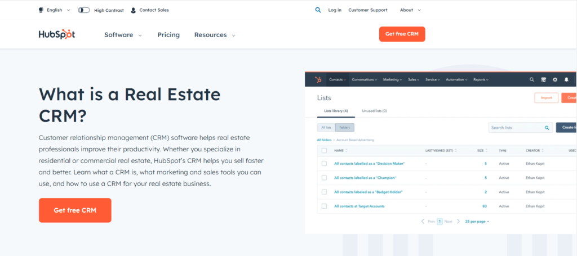Click Get free CRM button below paragraph
Screen dimensions: 577x256
75,210
